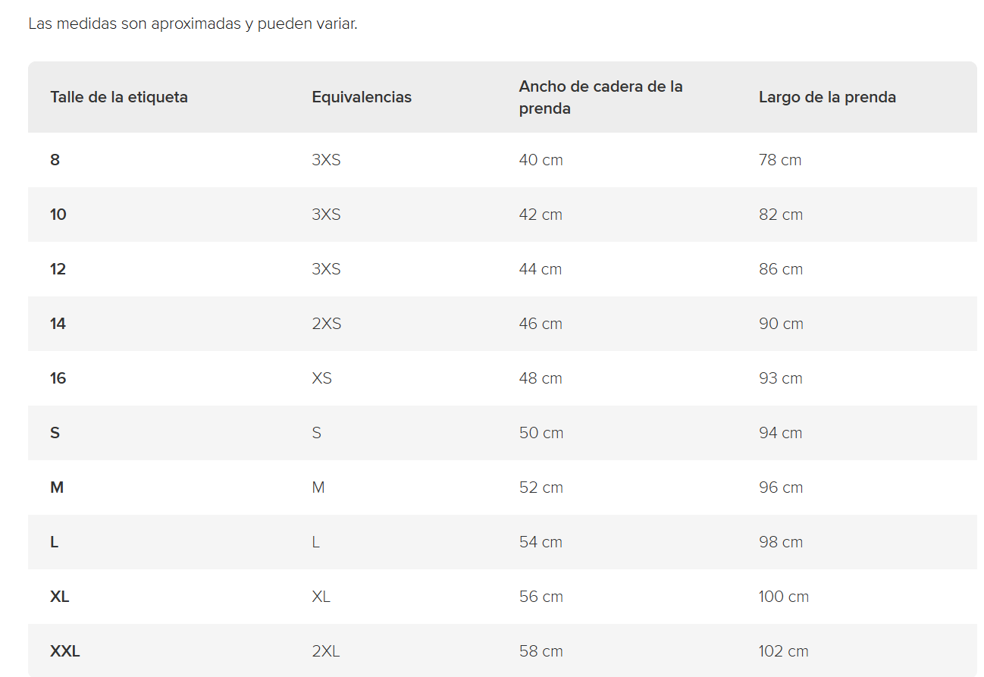Screen dimensions: 984x677
Task: Click the 2XL equivalence cell
Action: tap(326, 651)
